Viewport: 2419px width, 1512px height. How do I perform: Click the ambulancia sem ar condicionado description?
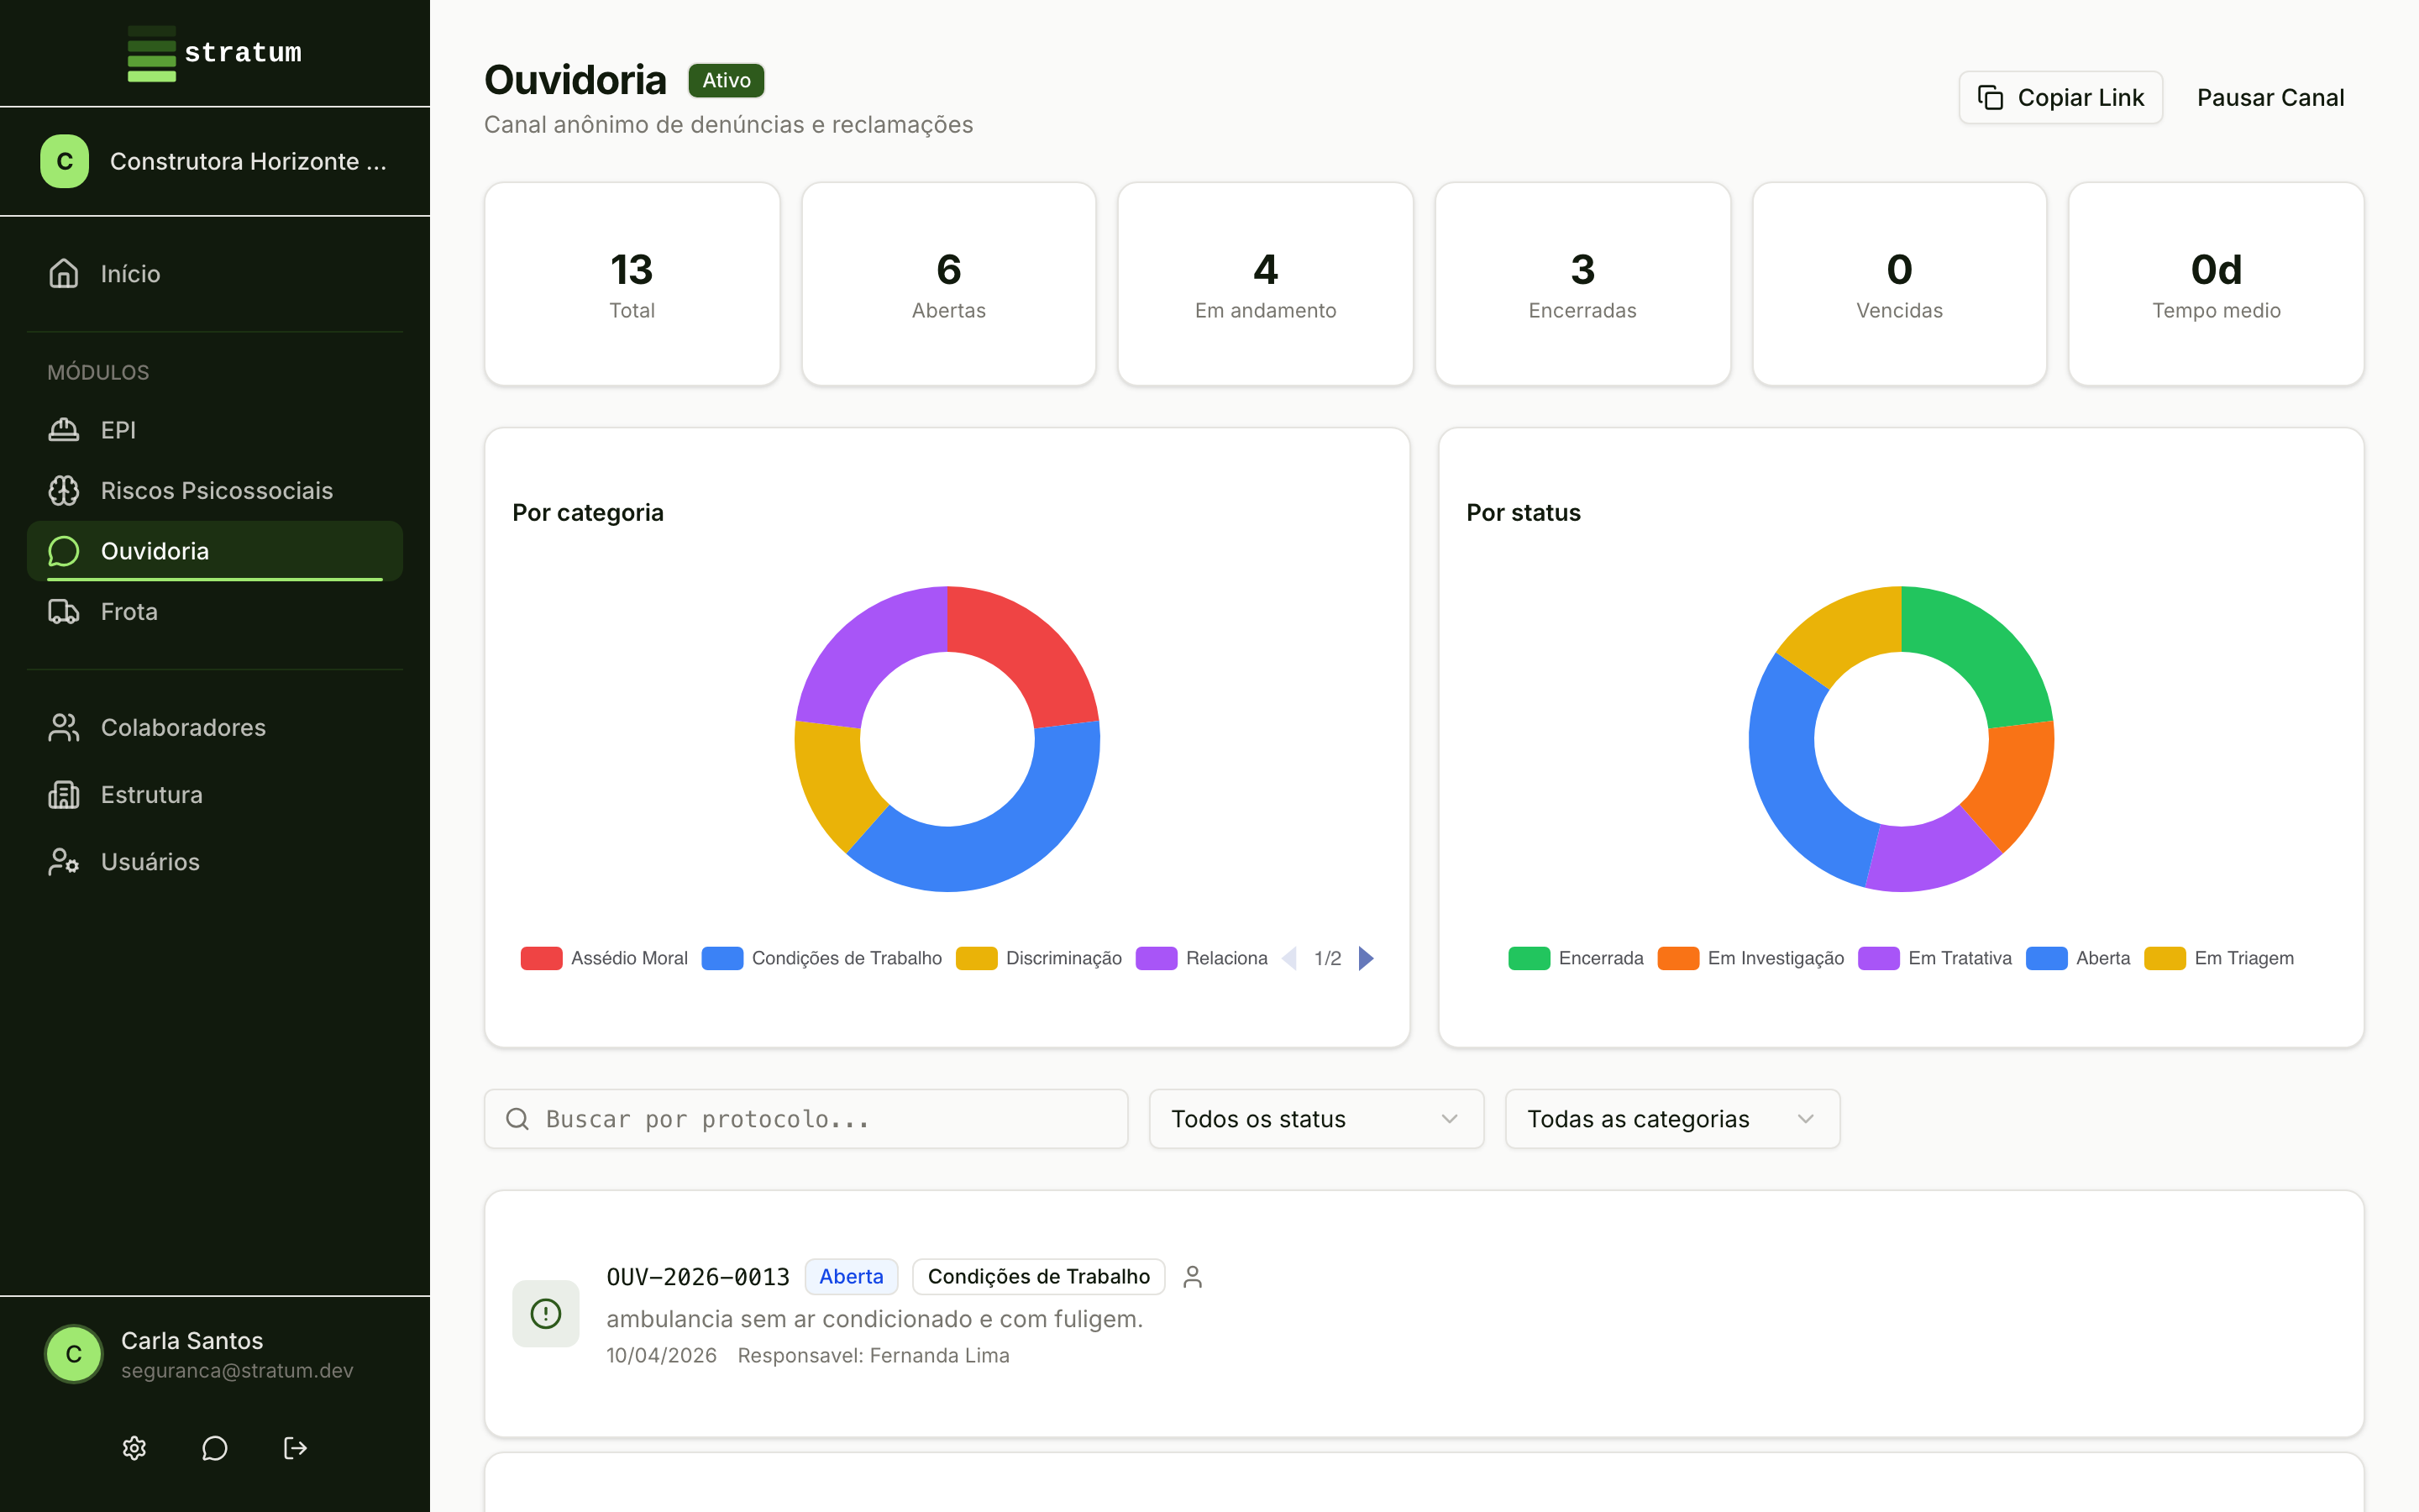tap(874, 1319)
